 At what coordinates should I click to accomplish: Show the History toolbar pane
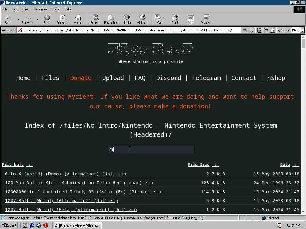pyautogui.click(x=142, y=19)
